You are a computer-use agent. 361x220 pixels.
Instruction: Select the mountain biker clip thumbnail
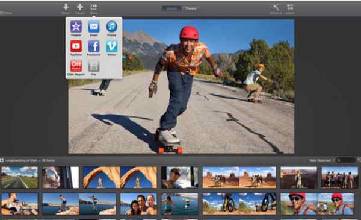pos(239,204)
